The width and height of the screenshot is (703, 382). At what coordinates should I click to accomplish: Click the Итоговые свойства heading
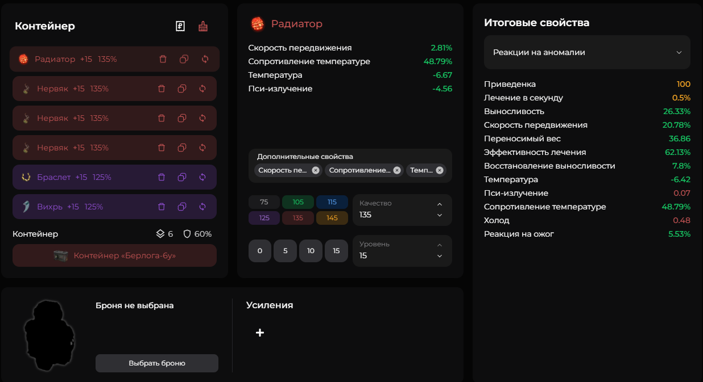(x=536, y=23)
